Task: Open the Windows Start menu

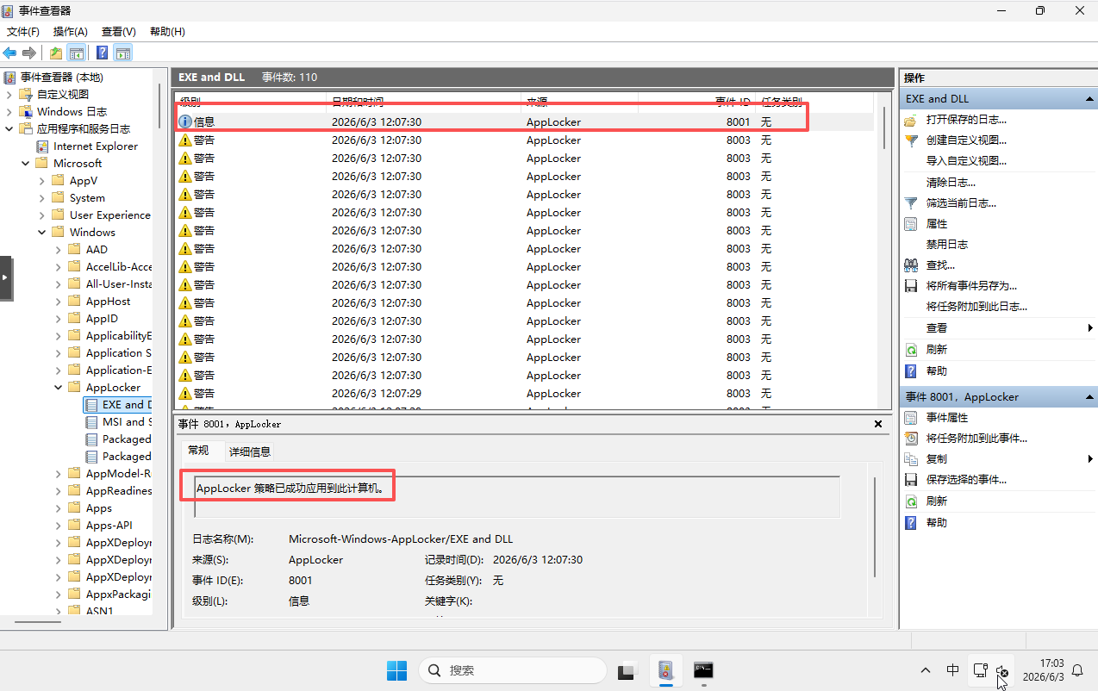Action: click(396, 670)
